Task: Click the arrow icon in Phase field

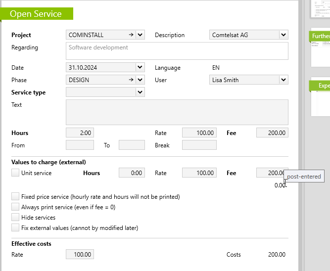Action: click(x=131, y=80)
